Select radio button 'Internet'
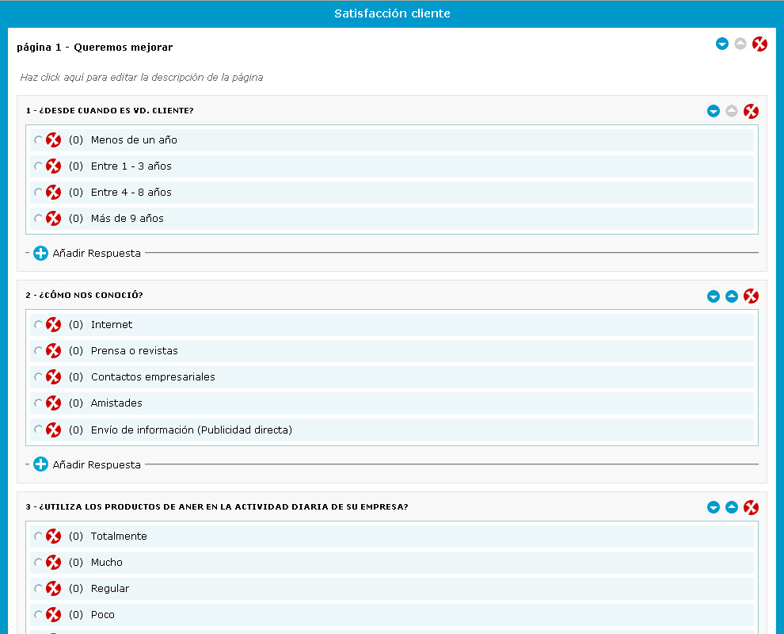 pyautogui.click(x=38, y=325)
